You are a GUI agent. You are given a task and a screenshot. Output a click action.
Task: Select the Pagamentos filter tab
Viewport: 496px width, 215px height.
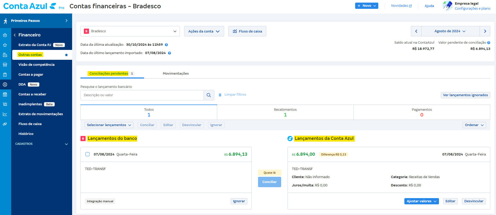pos(422,112)
